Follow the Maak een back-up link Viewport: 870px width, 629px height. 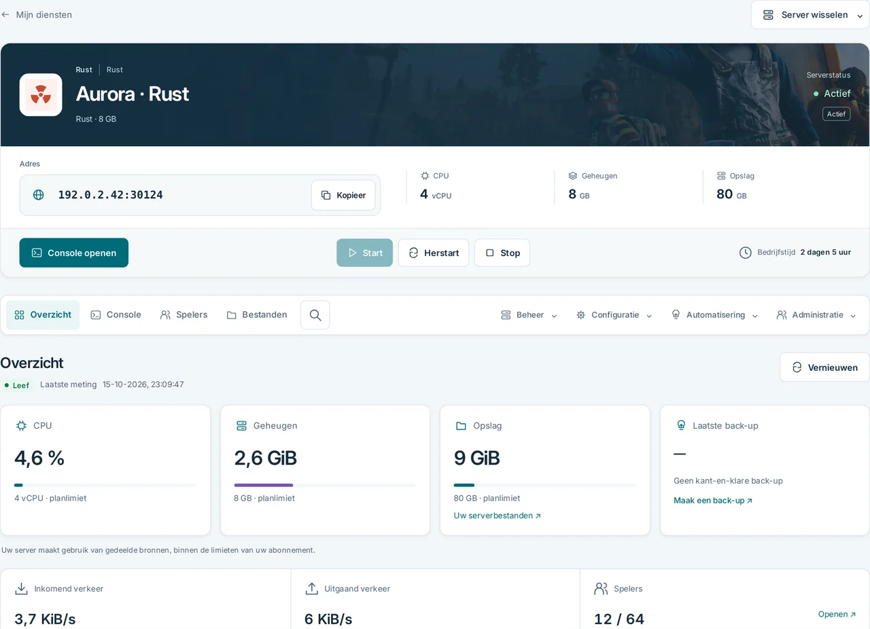(713, 501)
